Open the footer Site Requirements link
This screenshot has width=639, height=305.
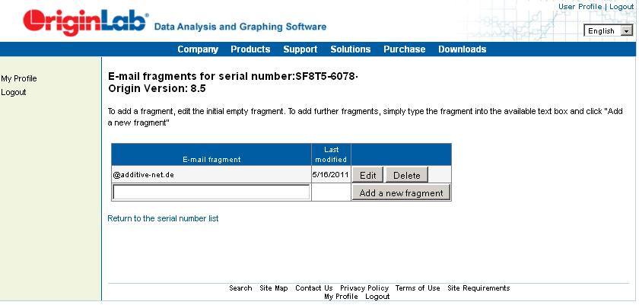(478, 288)
